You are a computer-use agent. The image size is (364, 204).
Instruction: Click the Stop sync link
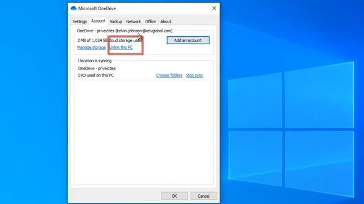[195, 75]
